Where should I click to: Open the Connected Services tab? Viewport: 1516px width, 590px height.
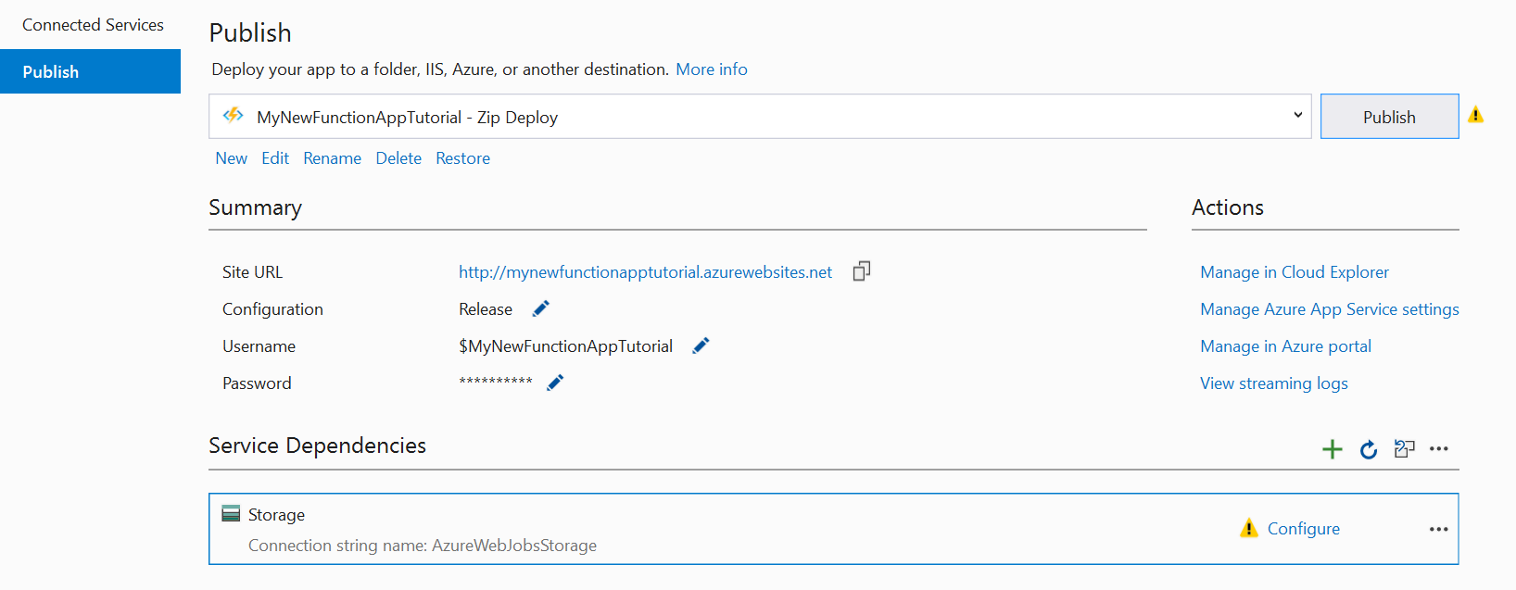point(93,25)
